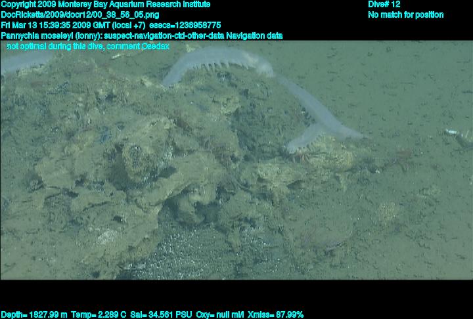Viewport: 473px width, 319px height.
Task: Click the Dive# 12 label
Action: point(384,4)
